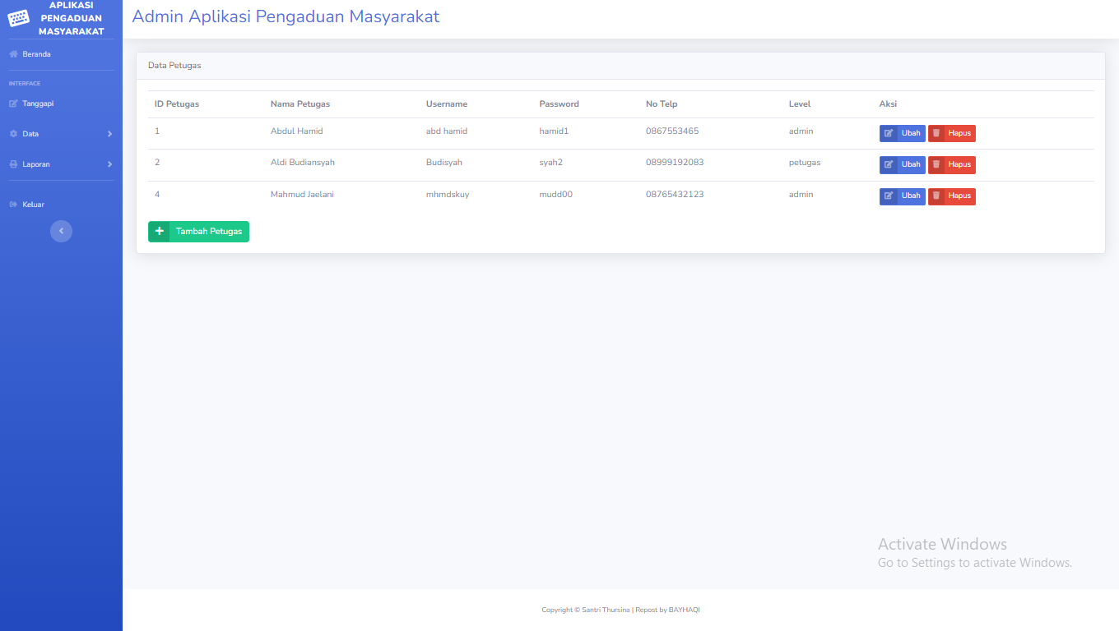Click the ID Petugas column header

(177, 104)
